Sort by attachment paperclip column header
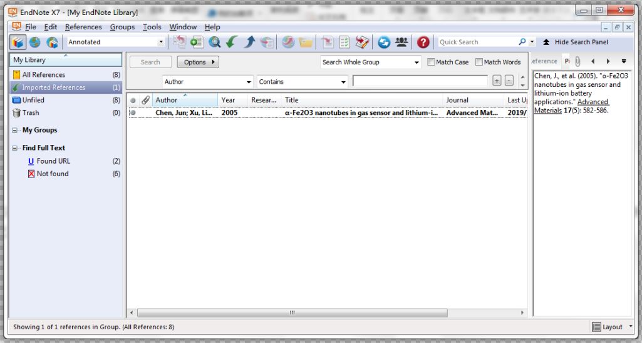The width and height of the screenshot is (642, 343). click(x=145, y=100)
